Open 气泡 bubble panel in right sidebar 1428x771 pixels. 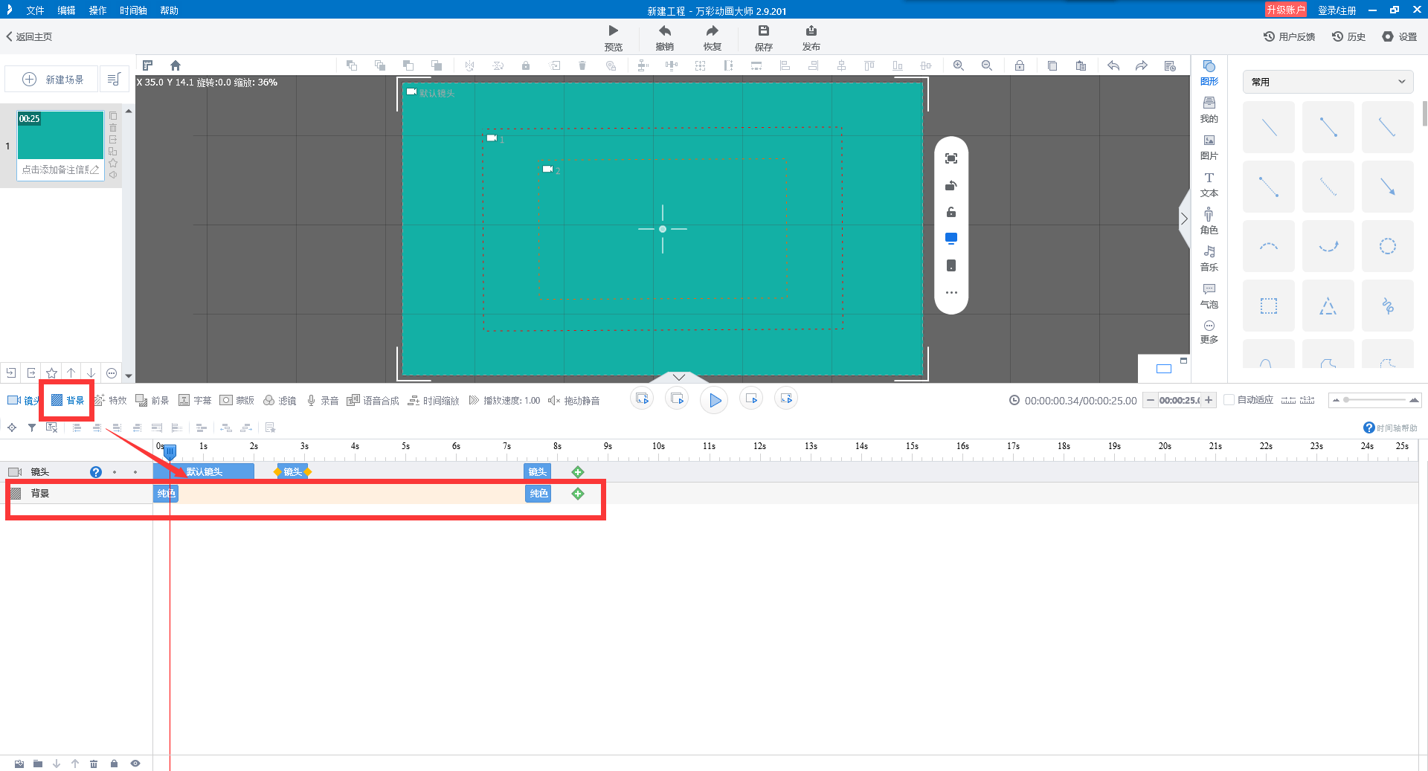[1209, 296]
